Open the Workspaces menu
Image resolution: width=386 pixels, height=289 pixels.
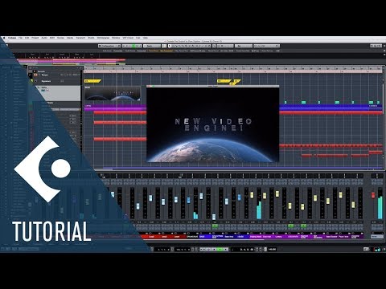(103, 38)
